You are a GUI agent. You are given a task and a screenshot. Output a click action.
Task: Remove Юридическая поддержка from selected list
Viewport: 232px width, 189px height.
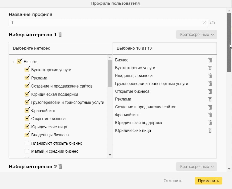210,123
